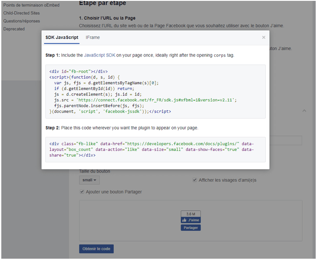Click the '1. Choisir l'URL ou la Page' heading
Viewport: 317px width, 260px height.
[107, 18]
